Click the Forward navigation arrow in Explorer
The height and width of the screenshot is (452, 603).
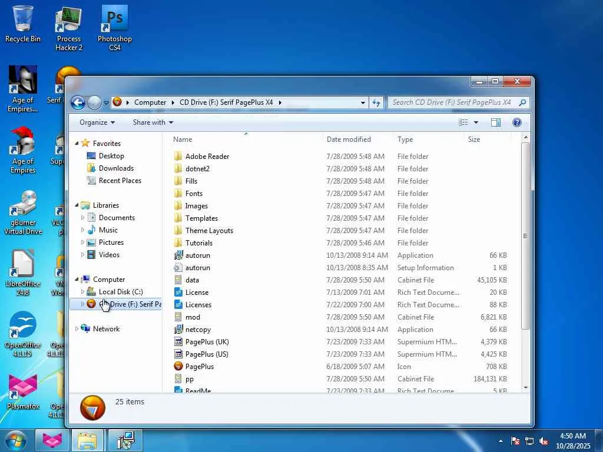[x=94, y=102]
